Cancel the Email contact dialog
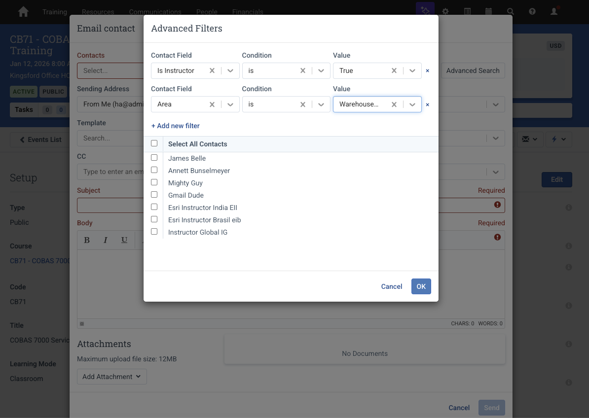Screen dimensions: 589x418 pyautogui.click(x=459, y=408)
